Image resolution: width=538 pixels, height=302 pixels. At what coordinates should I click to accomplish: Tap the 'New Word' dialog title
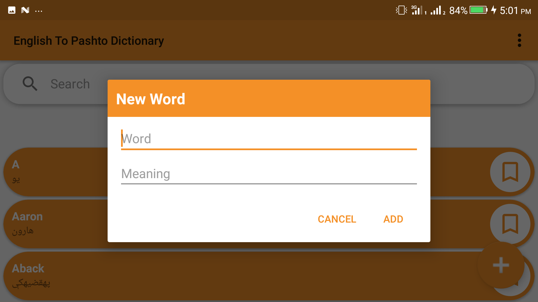pyautogui.click(x=151, y=99)
